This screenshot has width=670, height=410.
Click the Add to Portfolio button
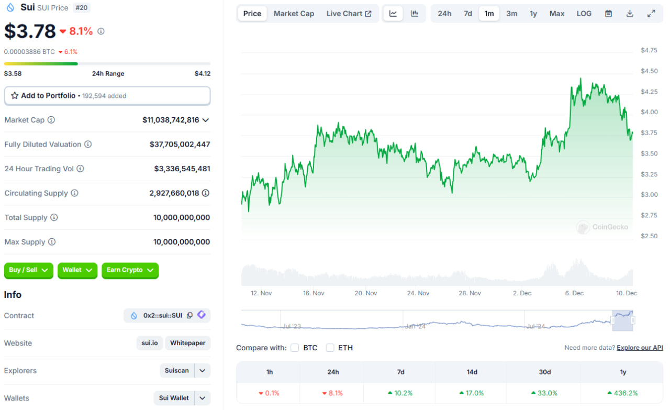coord(107,96)
